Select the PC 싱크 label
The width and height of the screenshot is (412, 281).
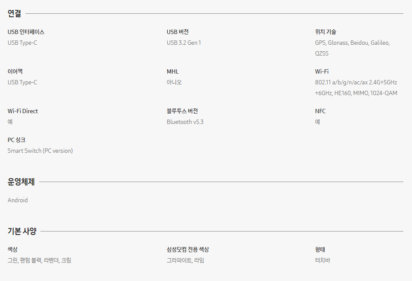[16, 140]
